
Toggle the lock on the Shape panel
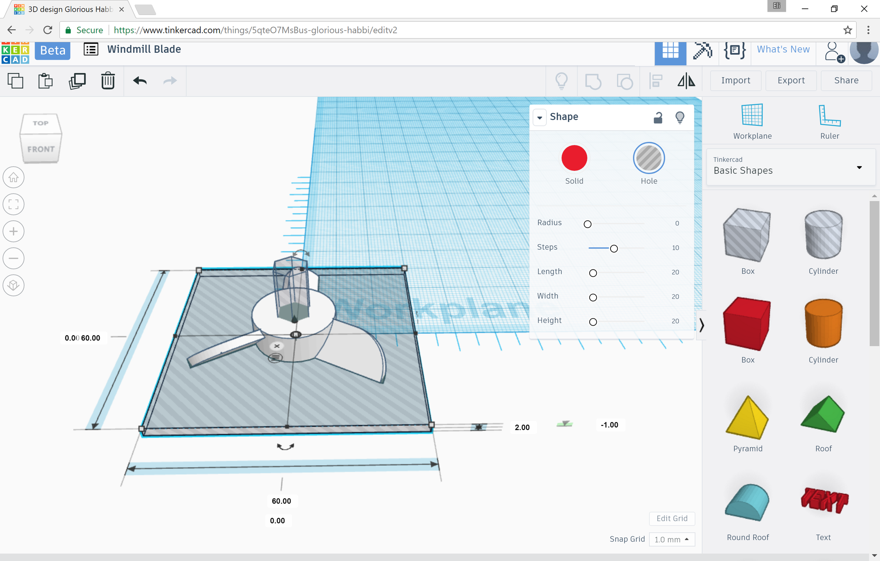[657, 117]
